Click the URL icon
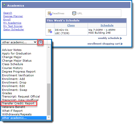This screenshot has height=125, width=136. (x=74, y=13)
